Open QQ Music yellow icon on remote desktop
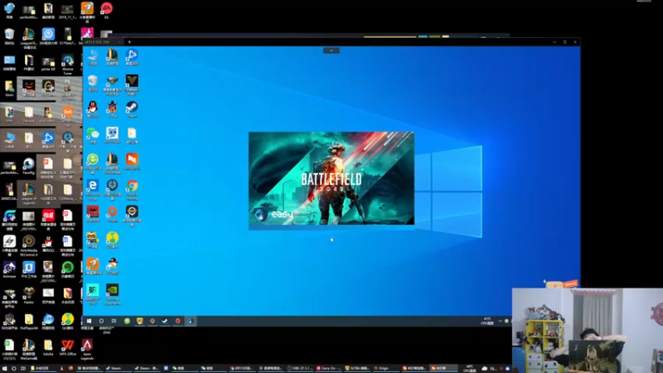The image size is (663, 373). (x=112, y=240)
